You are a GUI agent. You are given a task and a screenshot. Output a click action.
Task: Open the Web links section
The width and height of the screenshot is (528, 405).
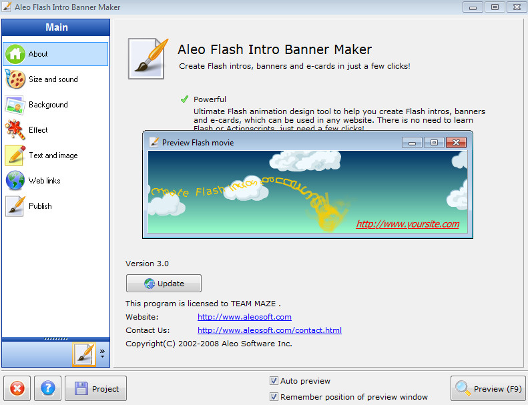(x=45, y=180)
